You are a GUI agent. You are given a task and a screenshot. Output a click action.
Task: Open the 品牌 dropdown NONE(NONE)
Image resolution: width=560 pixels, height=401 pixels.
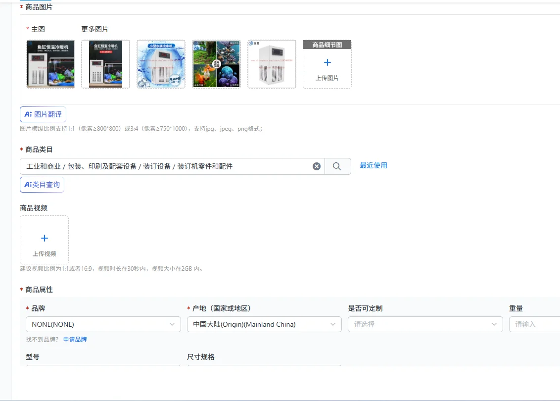[103, 324]
